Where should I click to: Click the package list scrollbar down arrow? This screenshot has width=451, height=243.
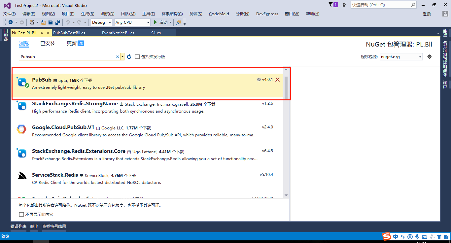tap(286, 195)
